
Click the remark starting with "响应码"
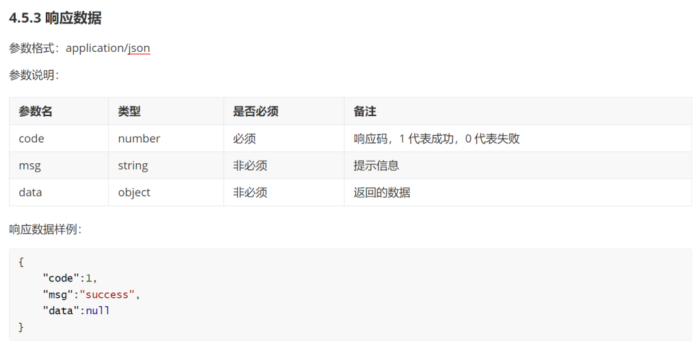[x=436, y=139]
